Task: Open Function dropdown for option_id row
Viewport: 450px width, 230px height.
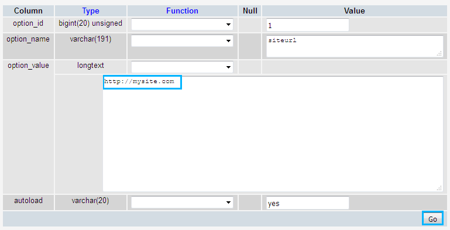Action: [x=182, y=25]
